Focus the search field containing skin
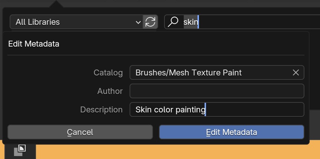 pyautogui.click(x=242, y=22)
